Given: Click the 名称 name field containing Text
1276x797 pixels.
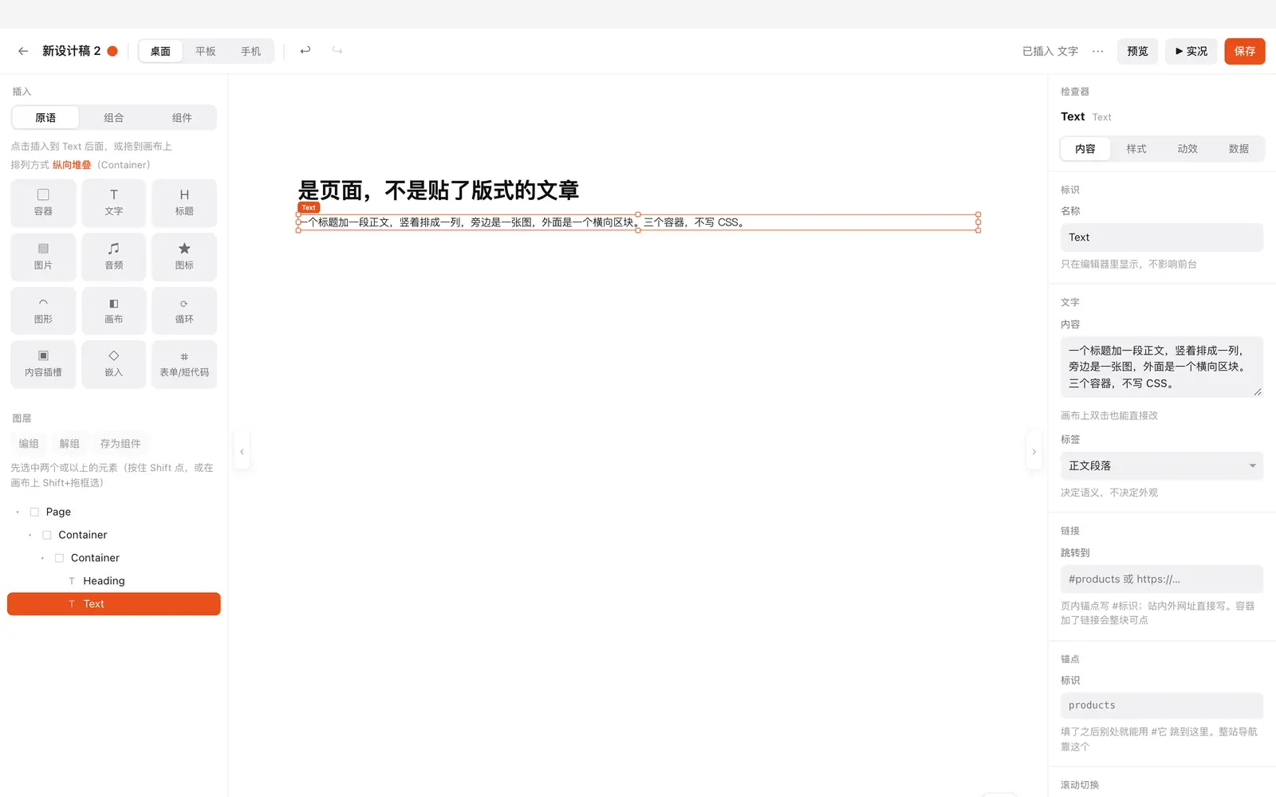Looking at the screenshot, I should pyautogui.click(x=1162, y=238).
